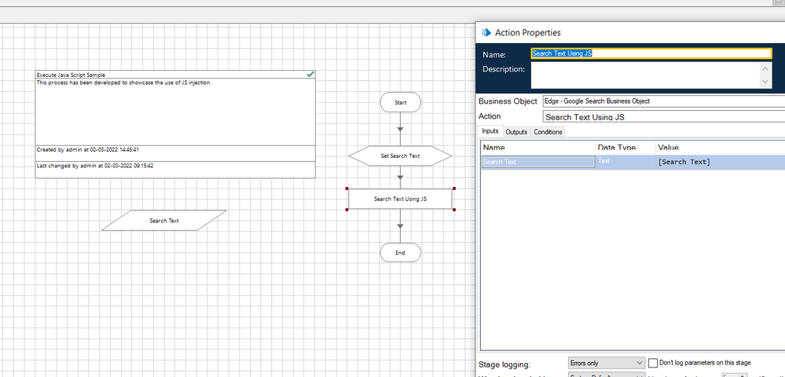Click the green checkmark on process info box
The width and height of the screenshot is (785, 377).
click(x=310, y=74)
